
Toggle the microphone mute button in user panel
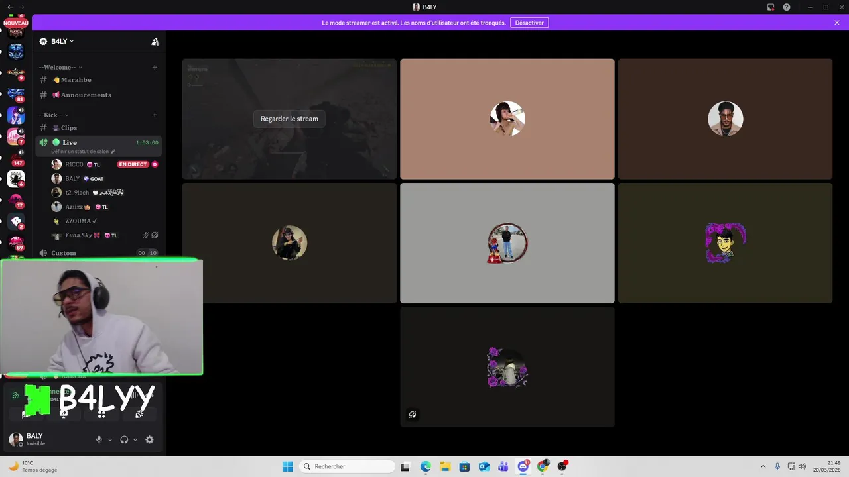[99, 439]
